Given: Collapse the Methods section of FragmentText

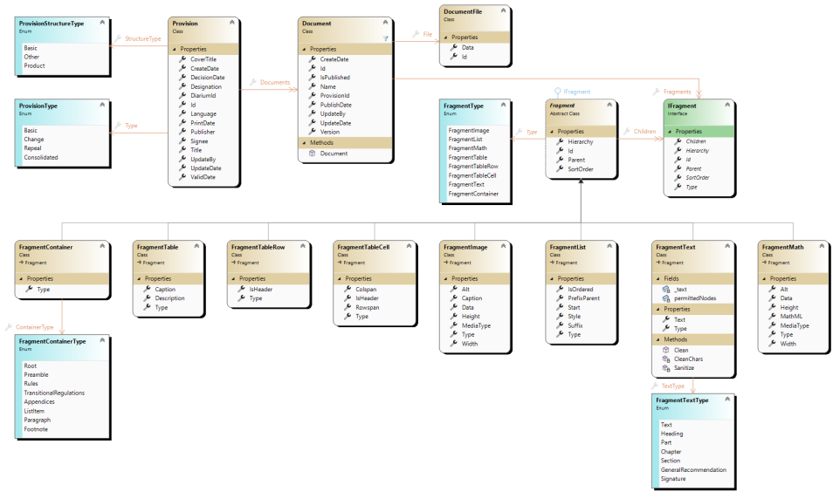Looking at the screenshot, I should [x=658, y=339].
